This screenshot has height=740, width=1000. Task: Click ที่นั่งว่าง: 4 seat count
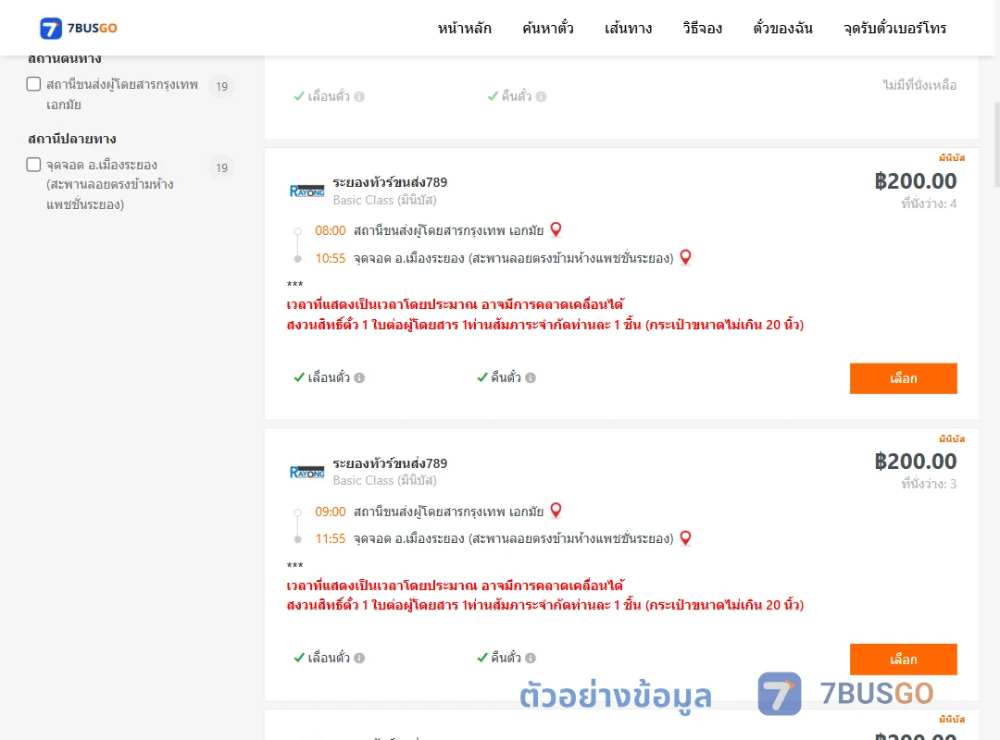[x=929, y=203]
